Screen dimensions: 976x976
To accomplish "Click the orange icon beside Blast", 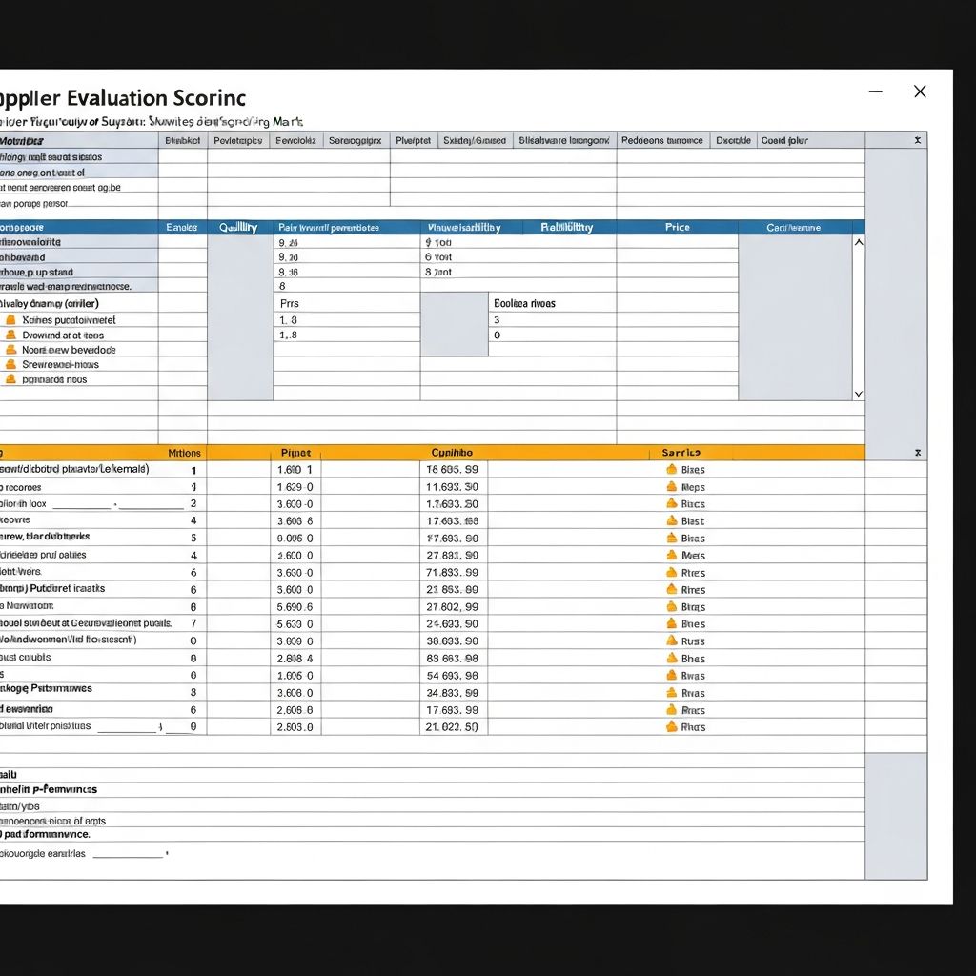I will pyautogui.click(x=671, y=521).
